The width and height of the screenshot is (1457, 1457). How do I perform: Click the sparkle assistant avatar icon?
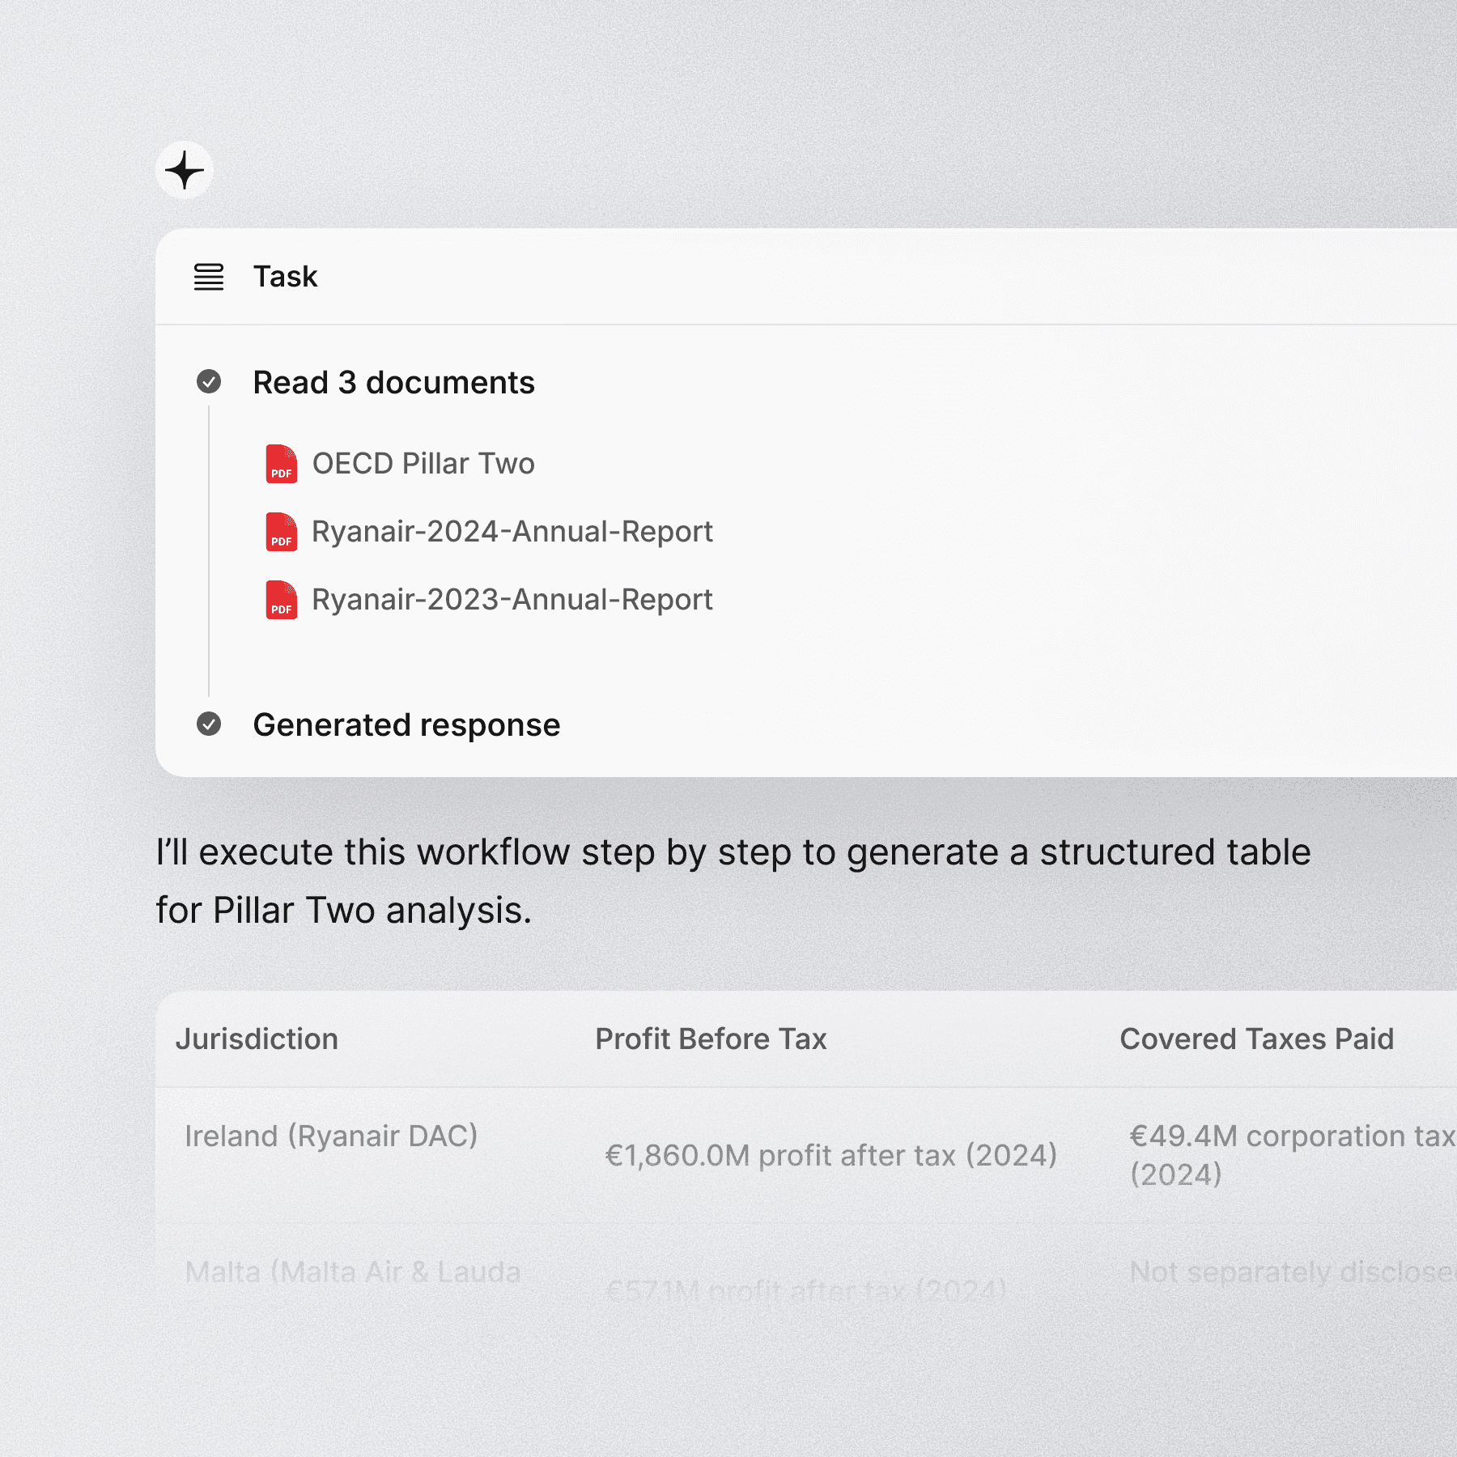coord(185,171)
